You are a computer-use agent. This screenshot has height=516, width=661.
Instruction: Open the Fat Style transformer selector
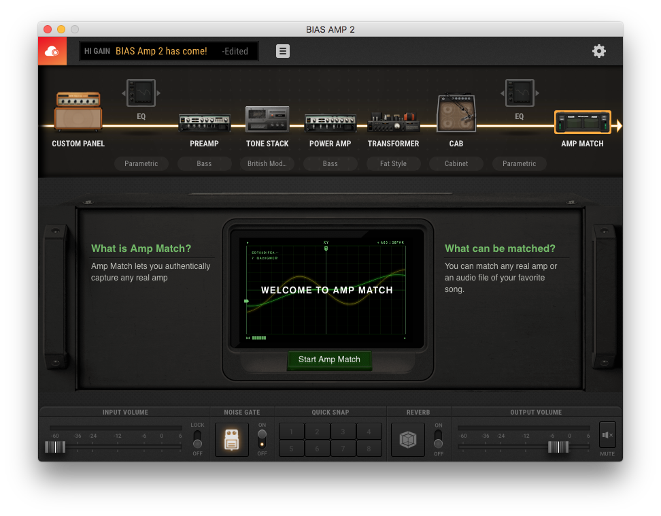pos(393,163)
